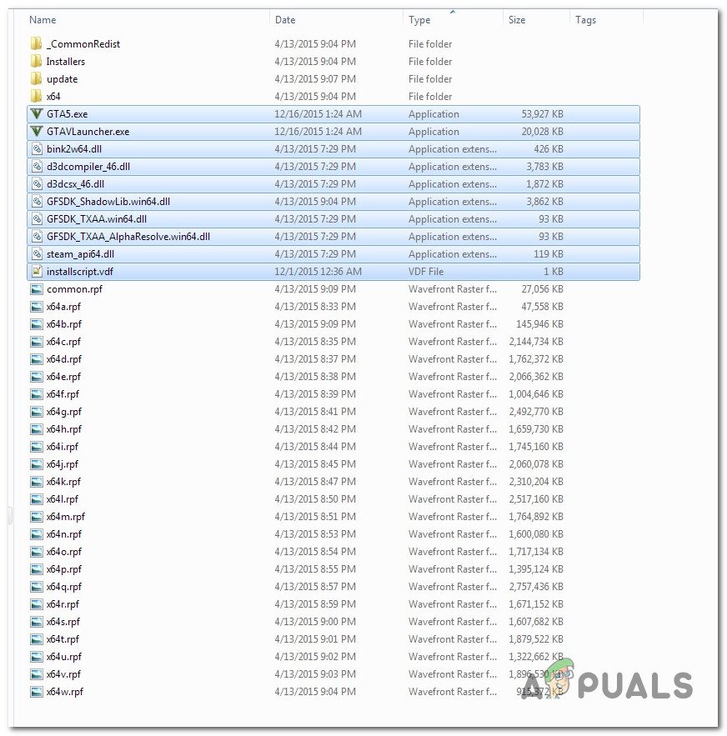Open the x64 folder icon
Screen dimensions: 727x736
36,96
